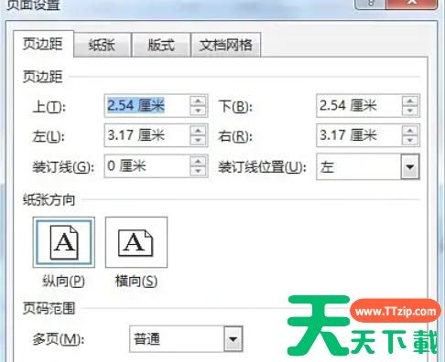Increase the gutter 装订线(G) value

(199, 161)
